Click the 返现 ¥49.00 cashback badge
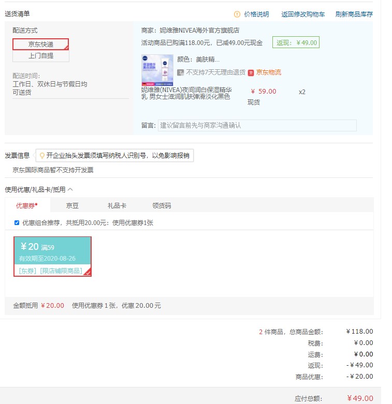 296,42
